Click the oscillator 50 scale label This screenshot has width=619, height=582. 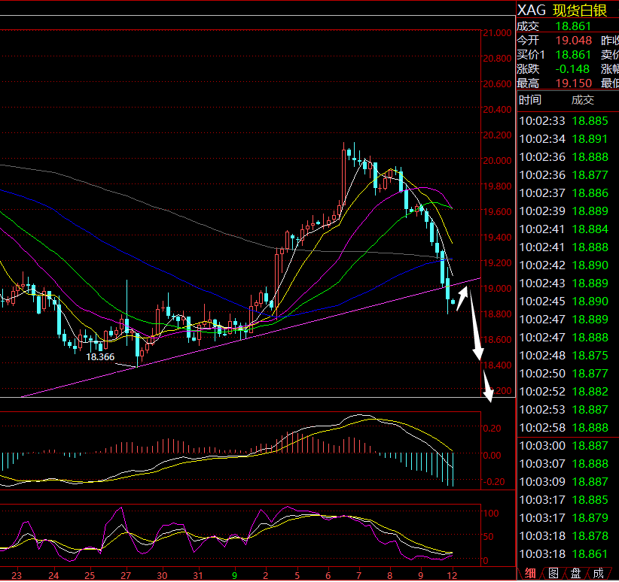(488, 537)
